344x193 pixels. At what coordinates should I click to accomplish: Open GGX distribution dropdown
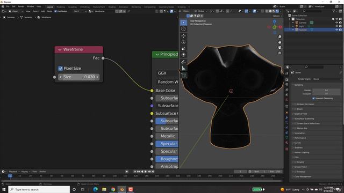coord(167,73)
